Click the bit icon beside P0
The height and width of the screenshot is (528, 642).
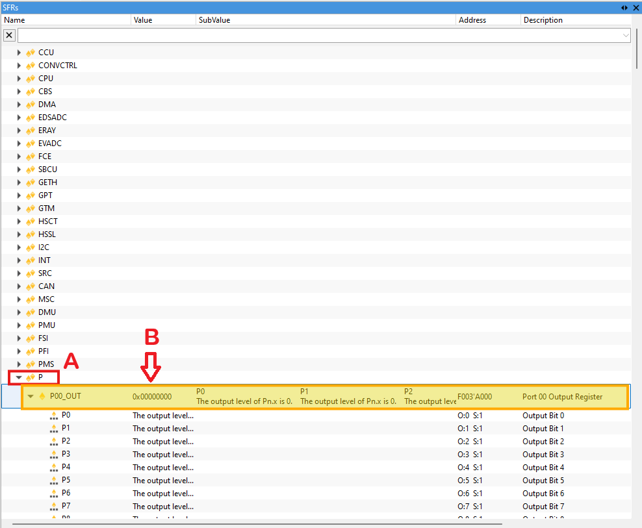point(53,415)
